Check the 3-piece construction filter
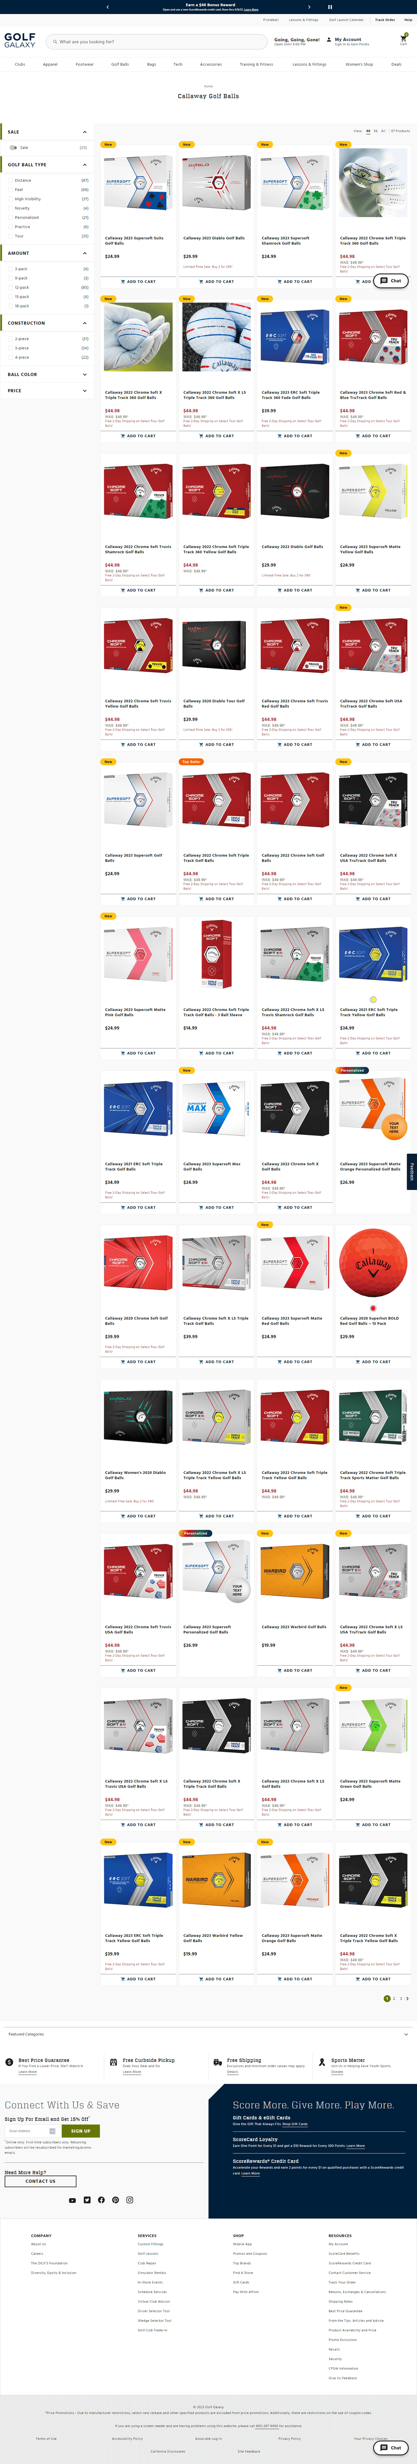 [x=10, y=348]
